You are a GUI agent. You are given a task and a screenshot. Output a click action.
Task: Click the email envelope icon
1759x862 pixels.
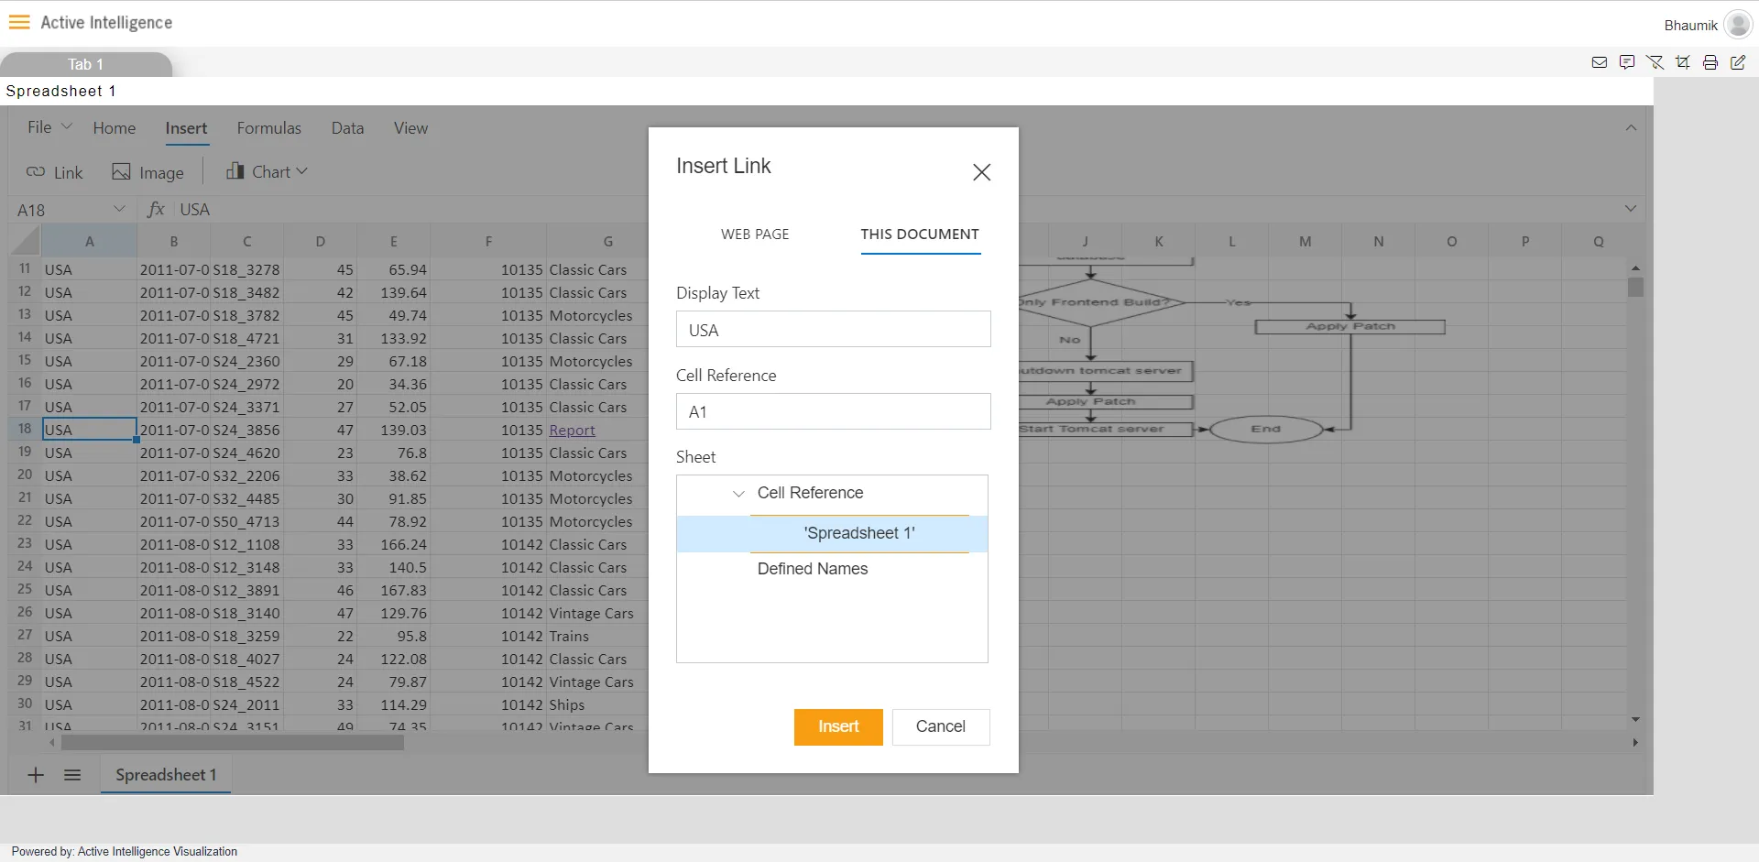[x=1600, y=62]
